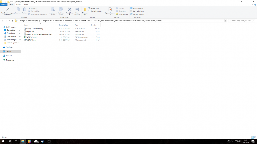Select file Report.wer
Screen dimensions: 257x144
30,32
